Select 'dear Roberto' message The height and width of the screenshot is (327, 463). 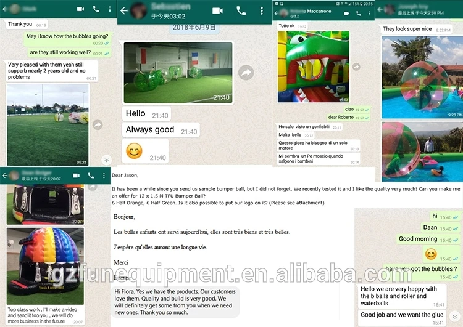pyautogui.click(x=348, y=117)
